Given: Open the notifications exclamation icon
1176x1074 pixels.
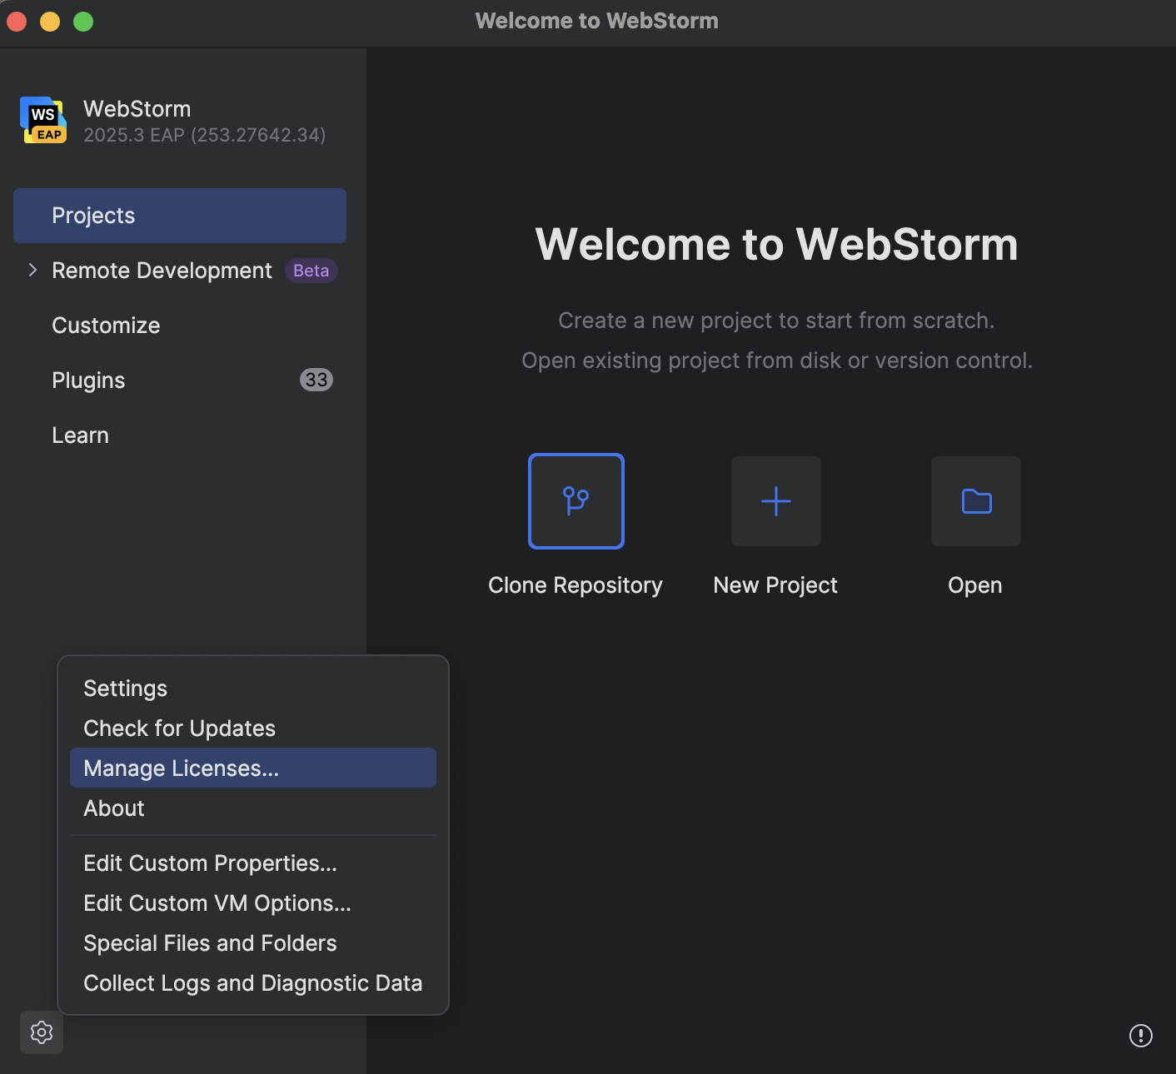Looking at the screenshot, I should [1140, 1036].
